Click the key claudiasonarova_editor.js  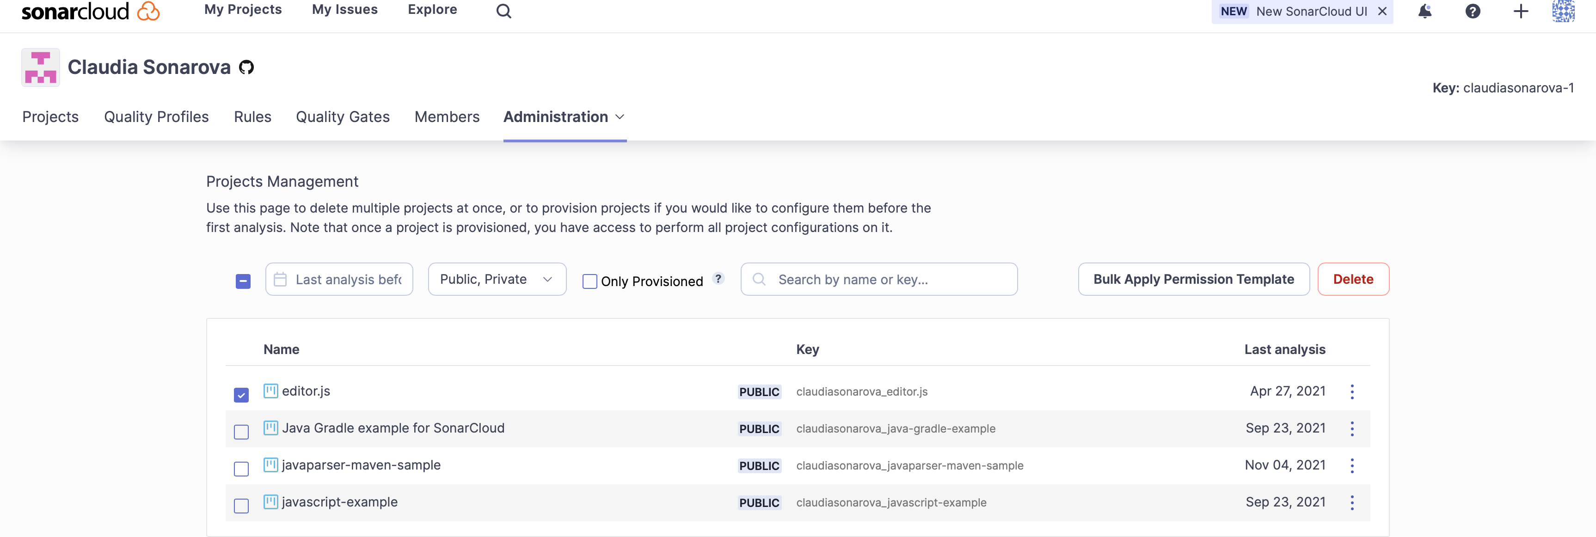(x=861, y=391)
